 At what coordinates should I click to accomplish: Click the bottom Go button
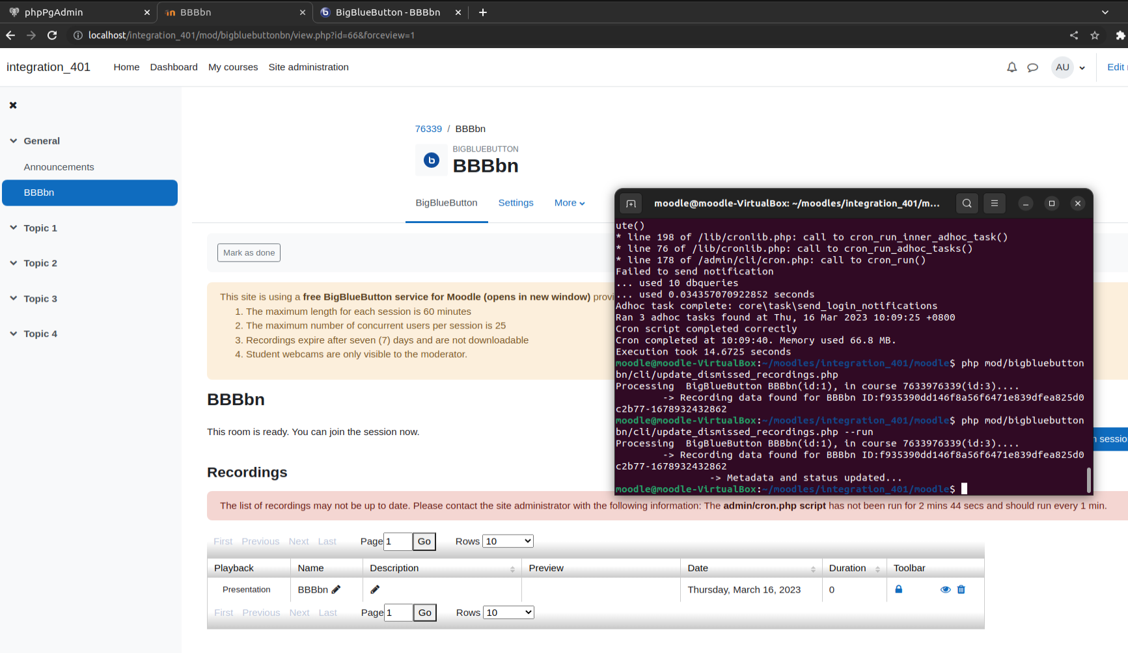click(425, 612)
